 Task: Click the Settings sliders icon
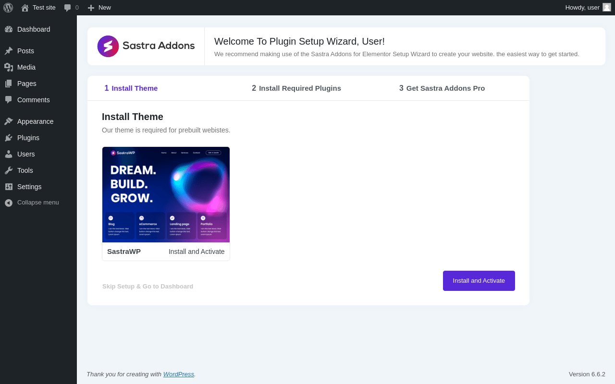pos(9,187)
